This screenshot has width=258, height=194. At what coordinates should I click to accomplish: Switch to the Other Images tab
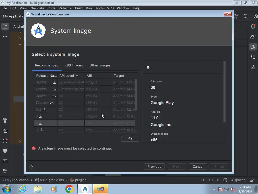pyautogui.click(x=100, y=65)
